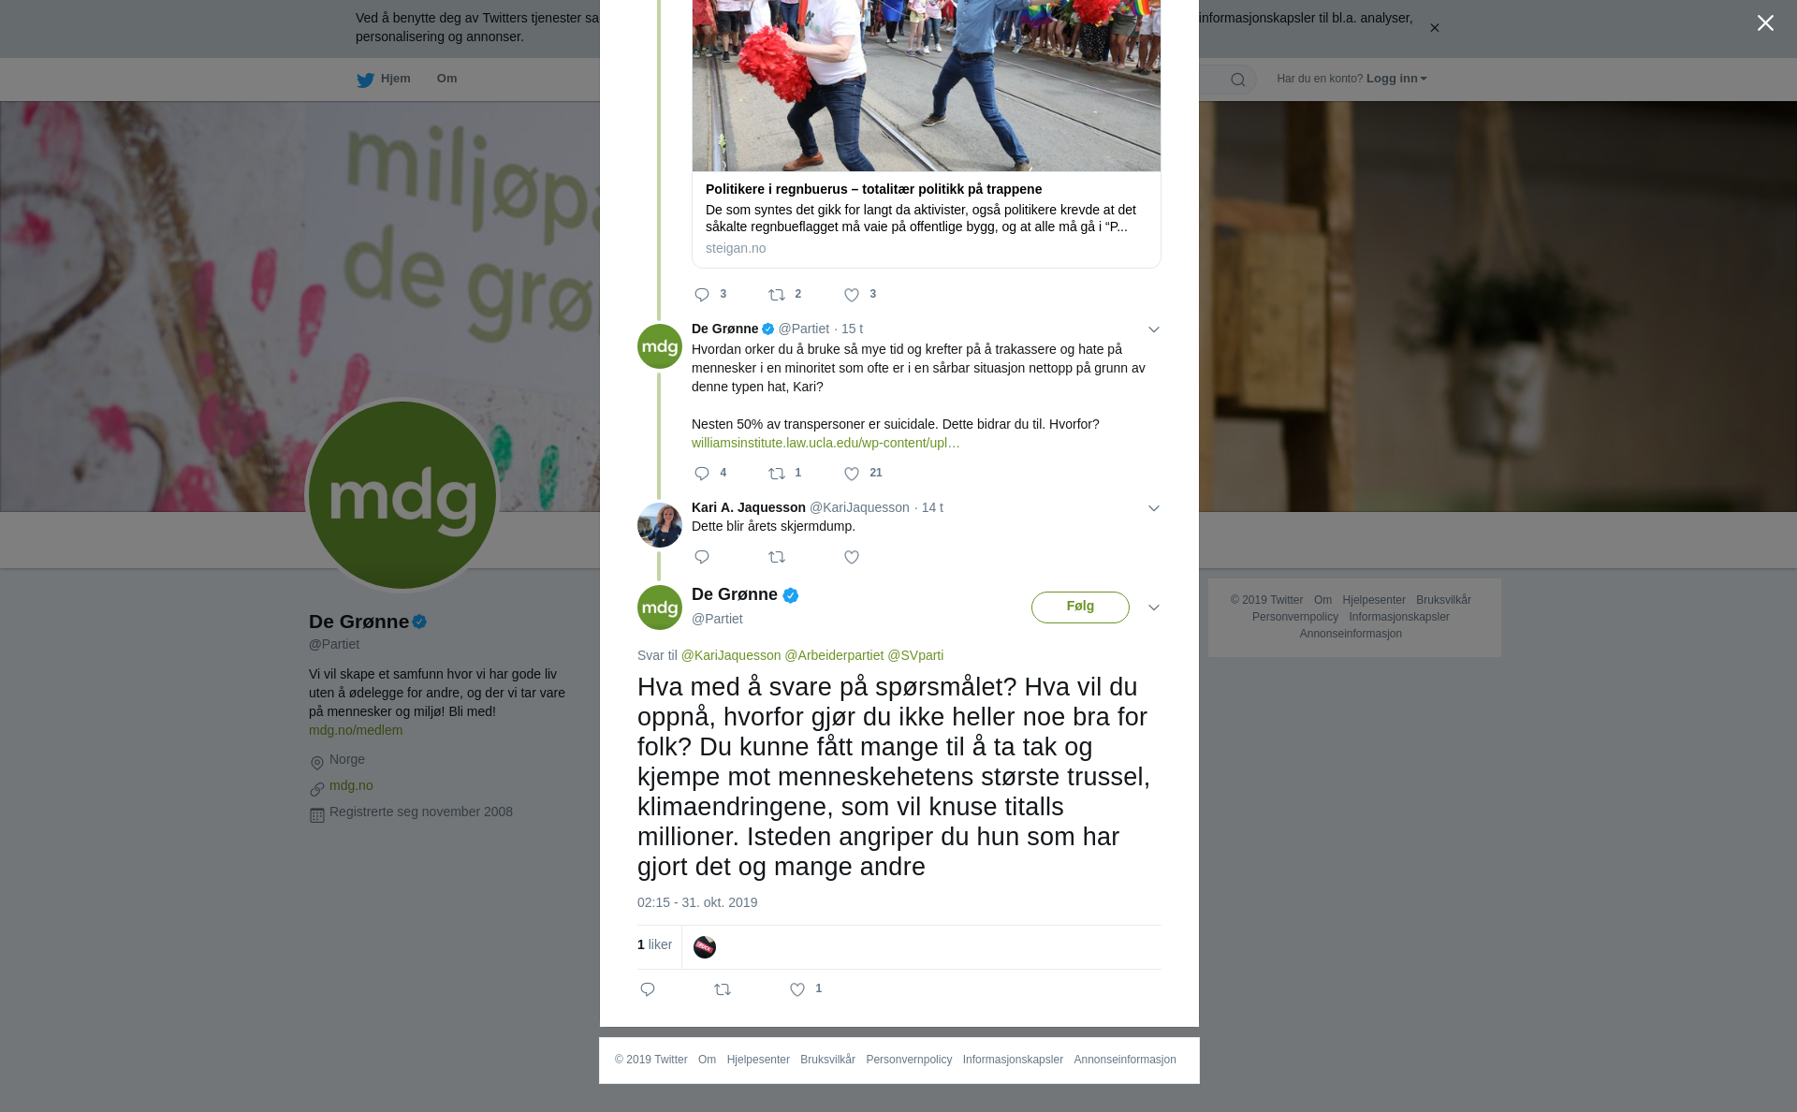Retweet the main De Grønne tweet

(x=723, y=989)
